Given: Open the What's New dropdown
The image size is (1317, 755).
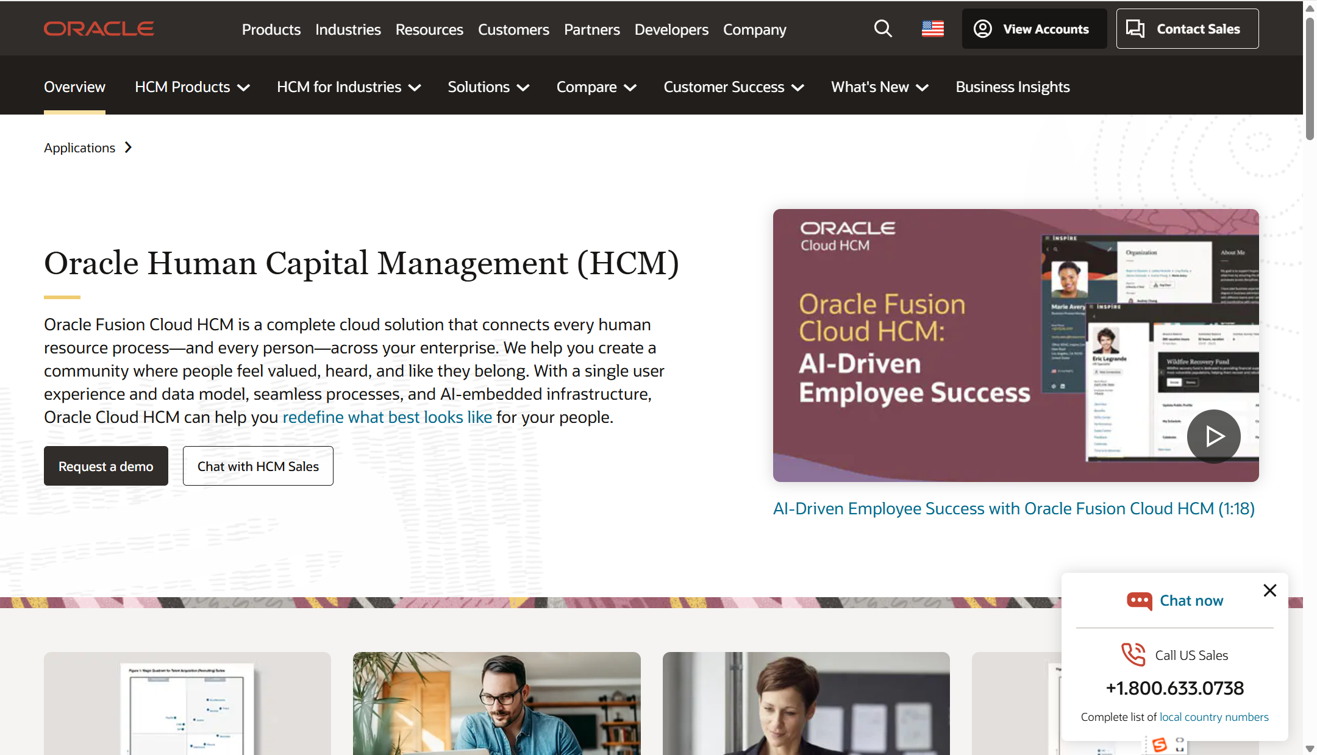Looking at the screenshot, I should click(879, 87).
